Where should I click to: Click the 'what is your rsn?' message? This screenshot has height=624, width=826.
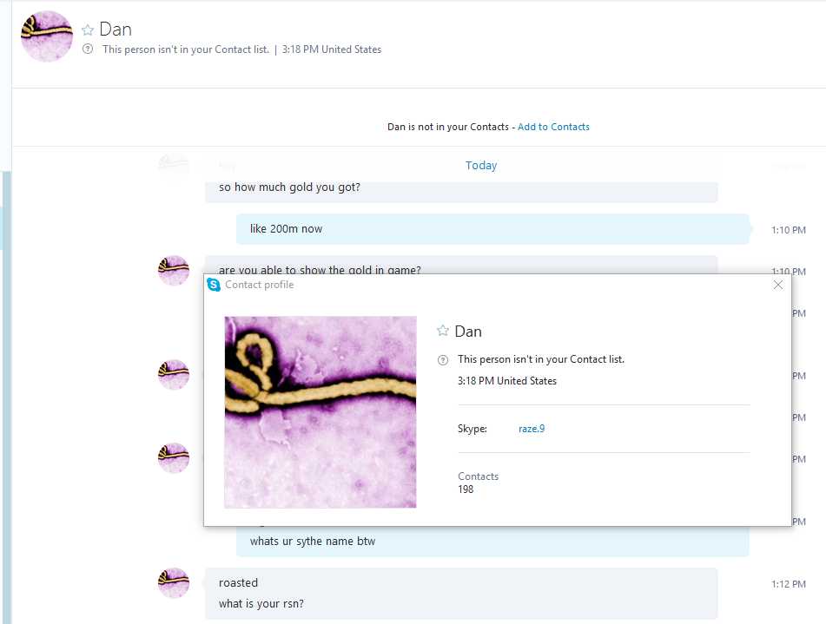point(261,603)
